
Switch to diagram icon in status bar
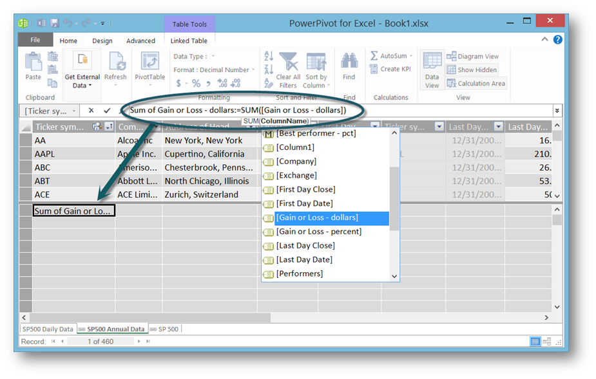coord(547,342)
